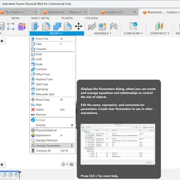
Task: Switch to the UTILITIES tab
Action: tap(91, 18)
